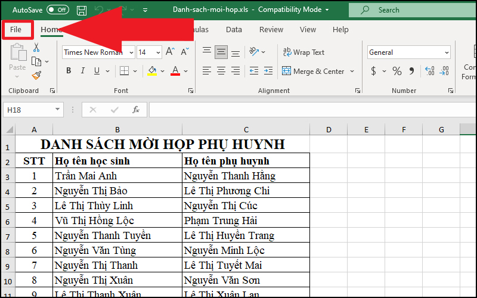Open Alignment group dialog launcher

[357, 91]
